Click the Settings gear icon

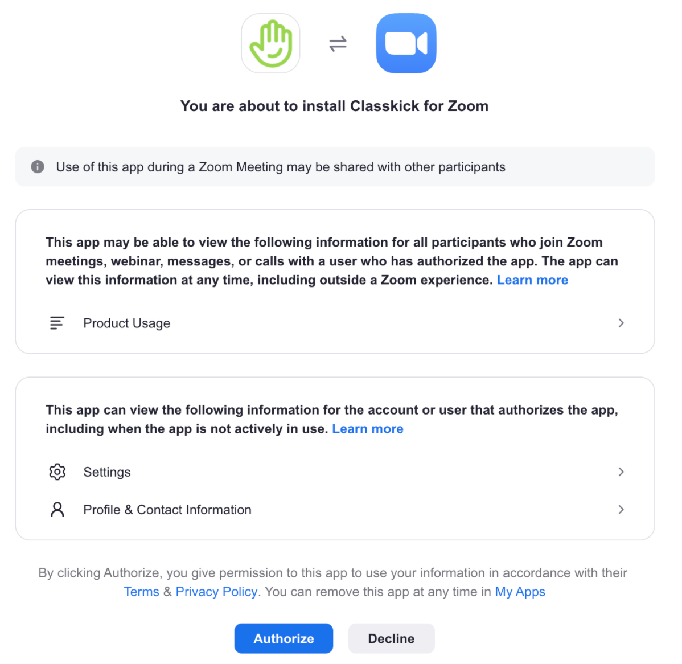(57, 472)
